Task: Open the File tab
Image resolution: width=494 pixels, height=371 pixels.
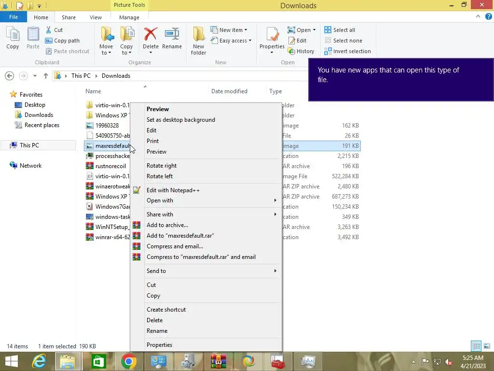Action: 14,17
